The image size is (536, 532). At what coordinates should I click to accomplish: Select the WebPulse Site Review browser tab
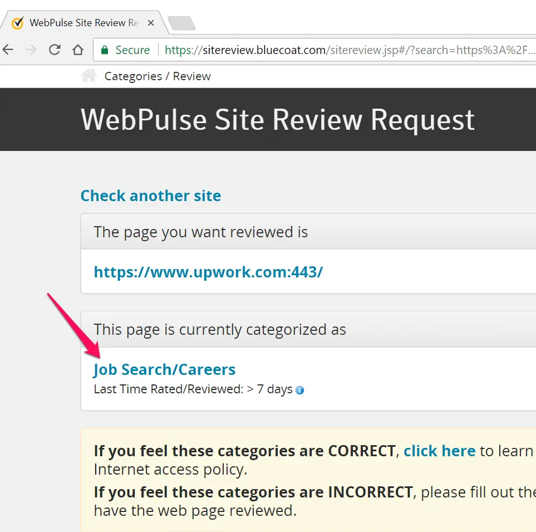pyautogui.click(x=83, y=23)
